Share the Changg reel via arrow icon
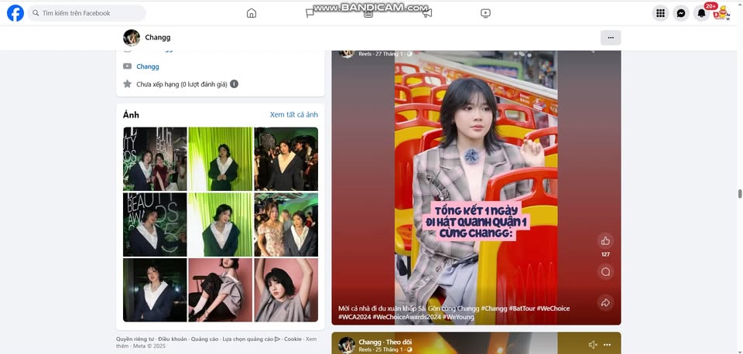The width and height of the screenshot is (743, 354). pos(605,302)
